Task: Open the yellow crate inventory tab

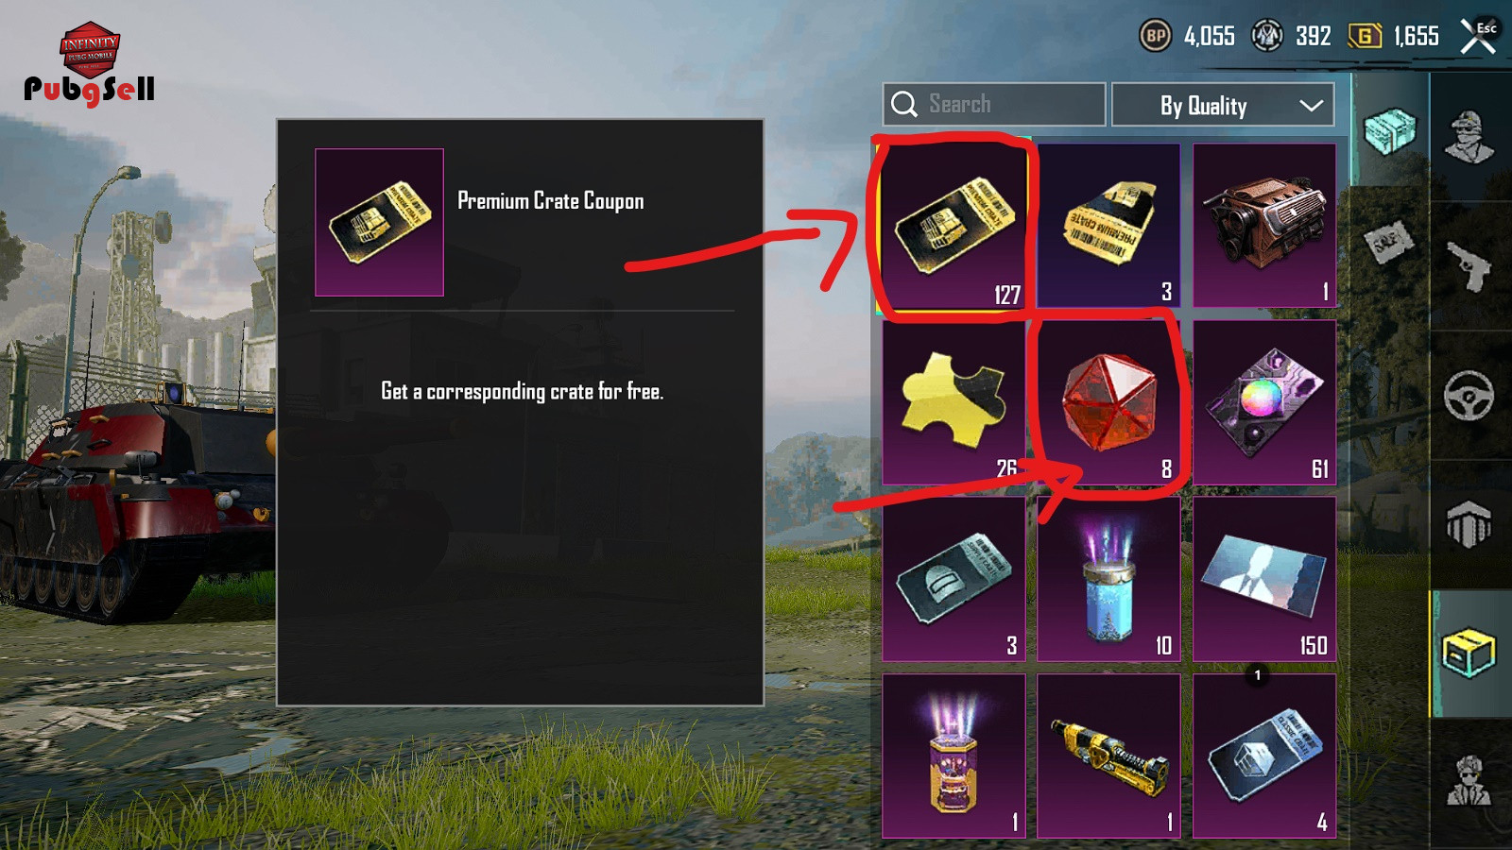Action: click(x=1470, y=654)
